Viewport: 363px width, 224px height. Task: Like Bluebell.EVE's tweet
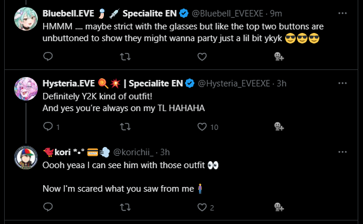point(202,57)
